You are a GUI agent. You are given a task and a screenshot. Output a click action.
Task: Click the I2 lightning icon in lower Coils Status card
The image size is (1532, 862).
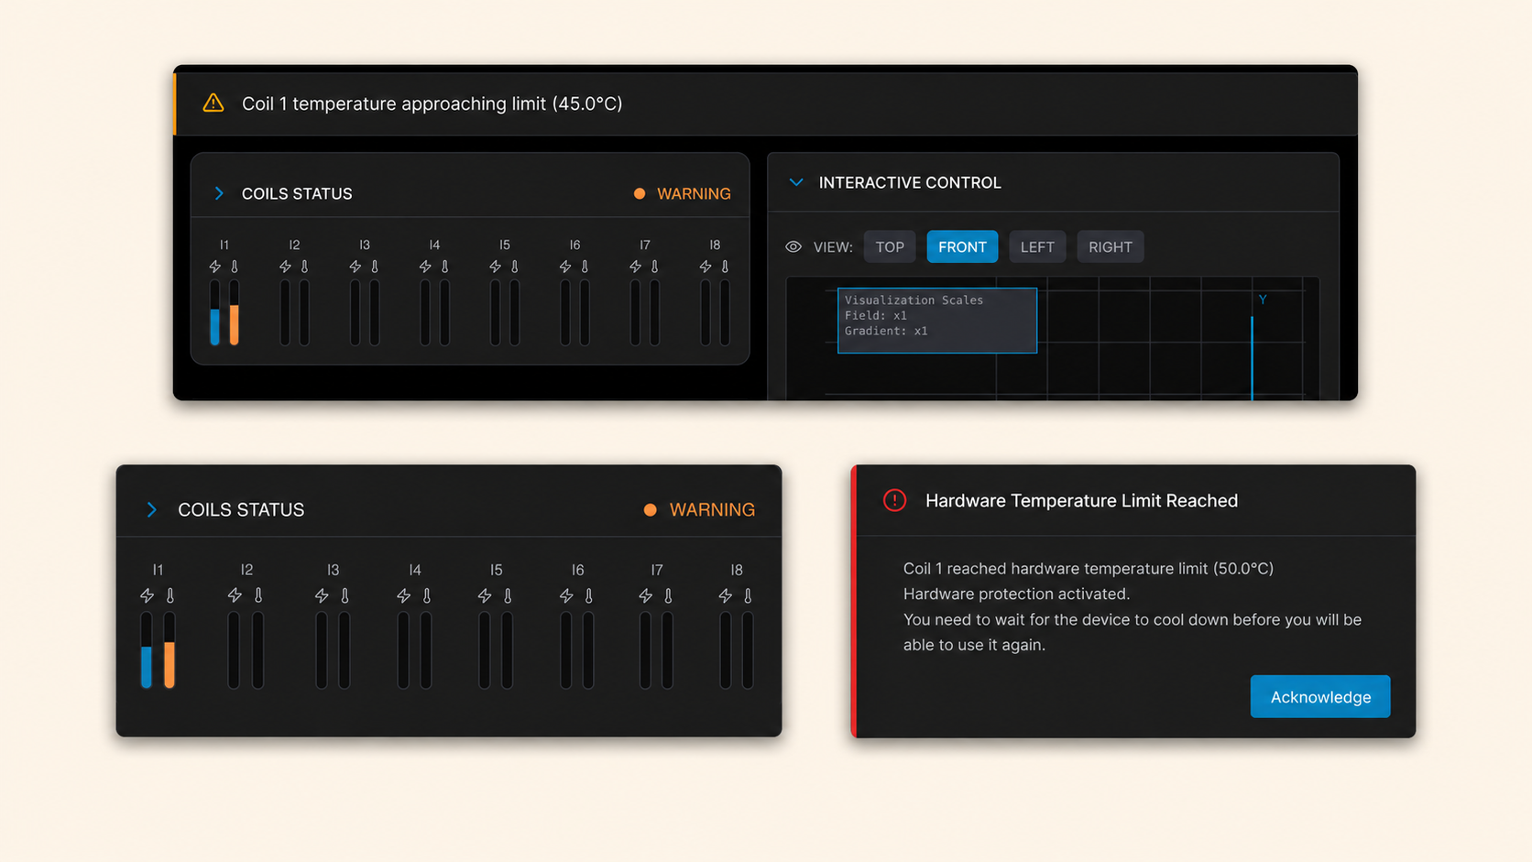click(x=235, y=595)
